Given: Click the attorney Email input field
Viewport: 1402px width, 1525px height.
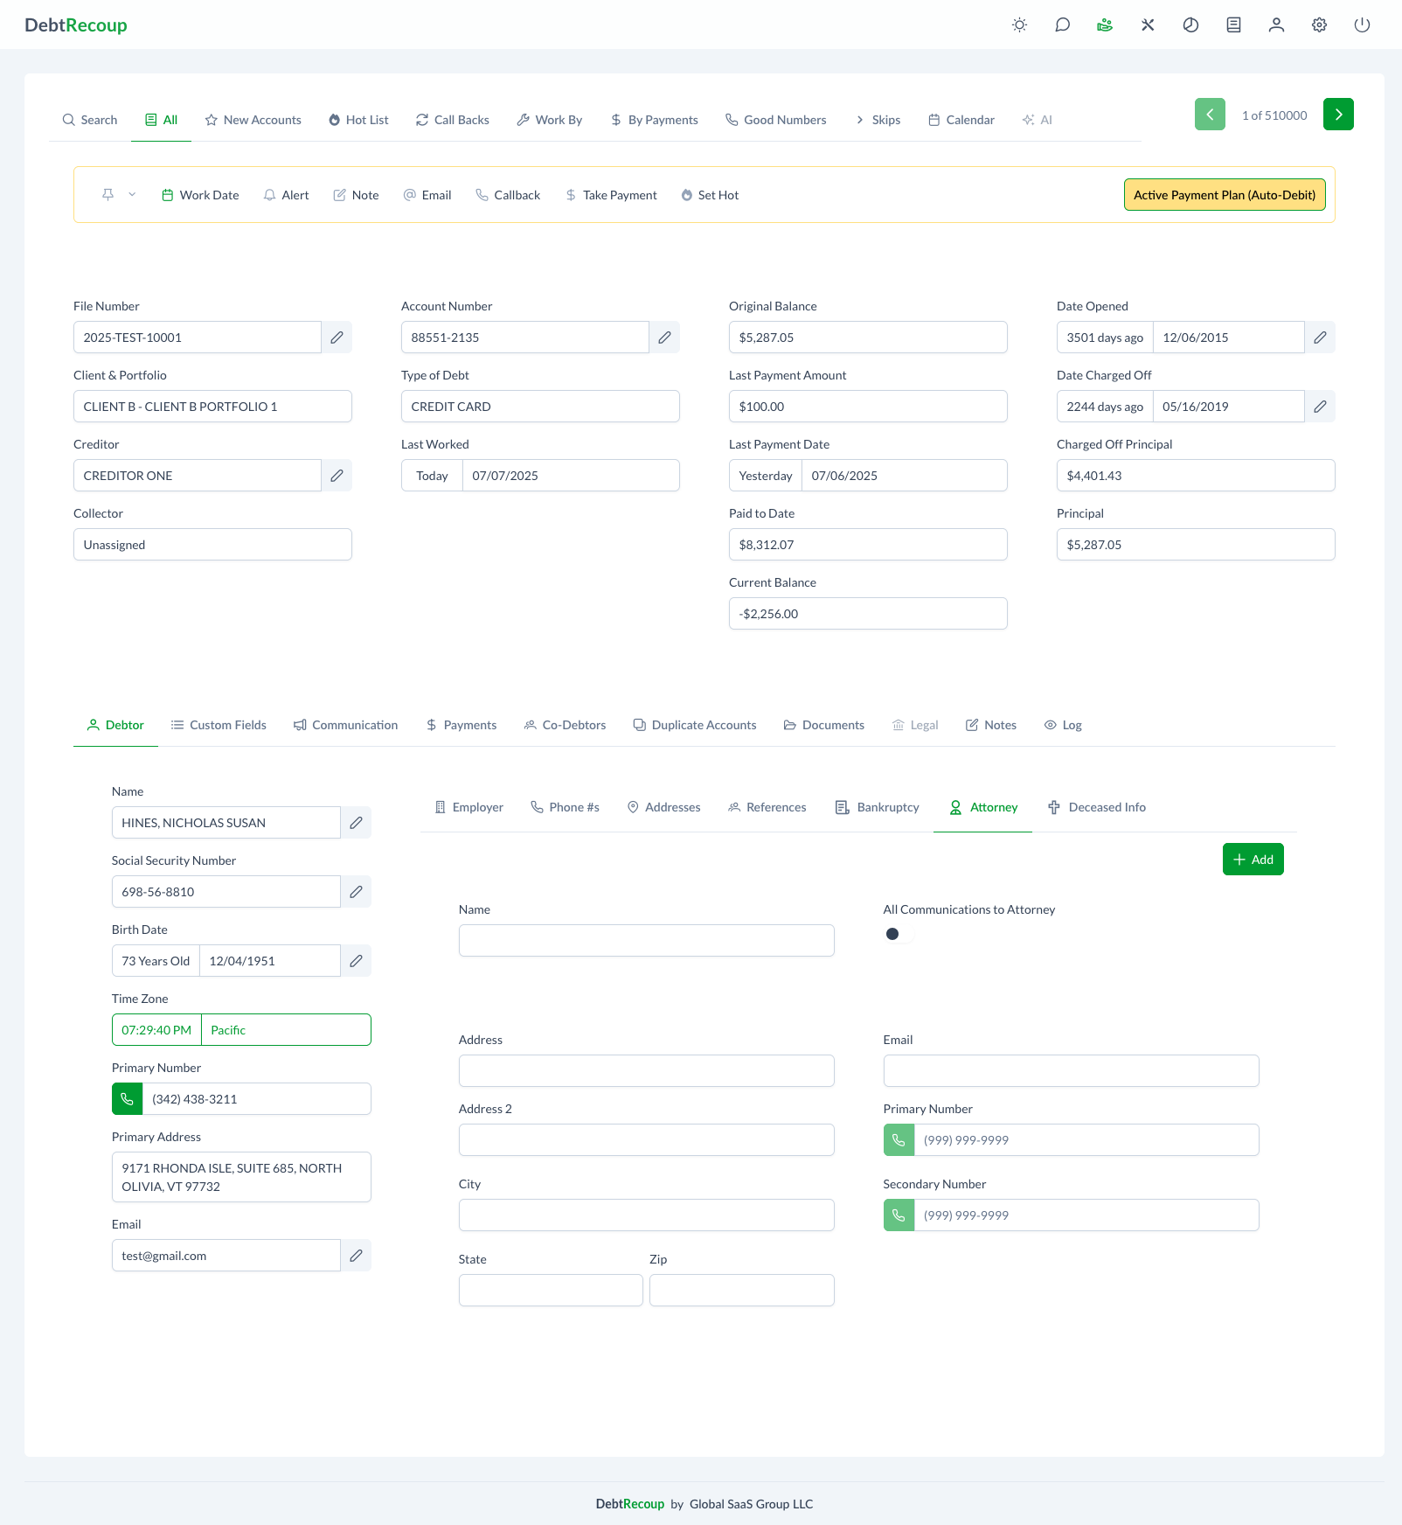Looking at the screenshot, I should coord(1071,1071).
